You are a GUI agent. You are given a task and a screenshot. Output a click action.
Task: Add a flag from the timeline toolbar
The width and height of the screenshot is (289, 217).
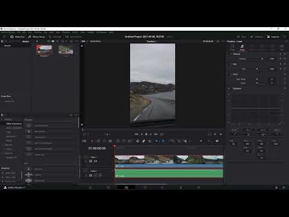click(157, 141)
